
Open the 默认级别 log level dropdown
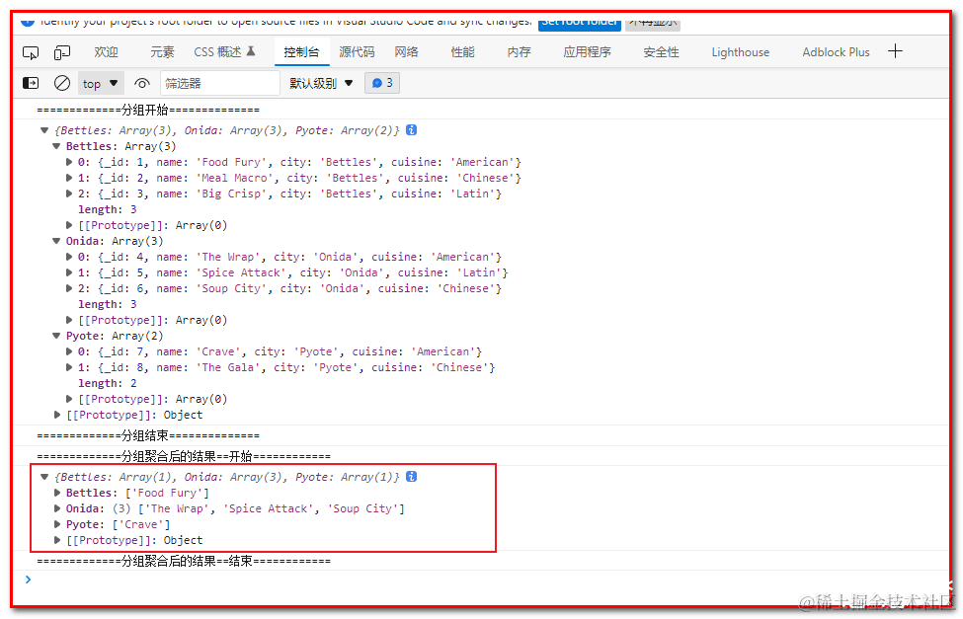(321, 84)
